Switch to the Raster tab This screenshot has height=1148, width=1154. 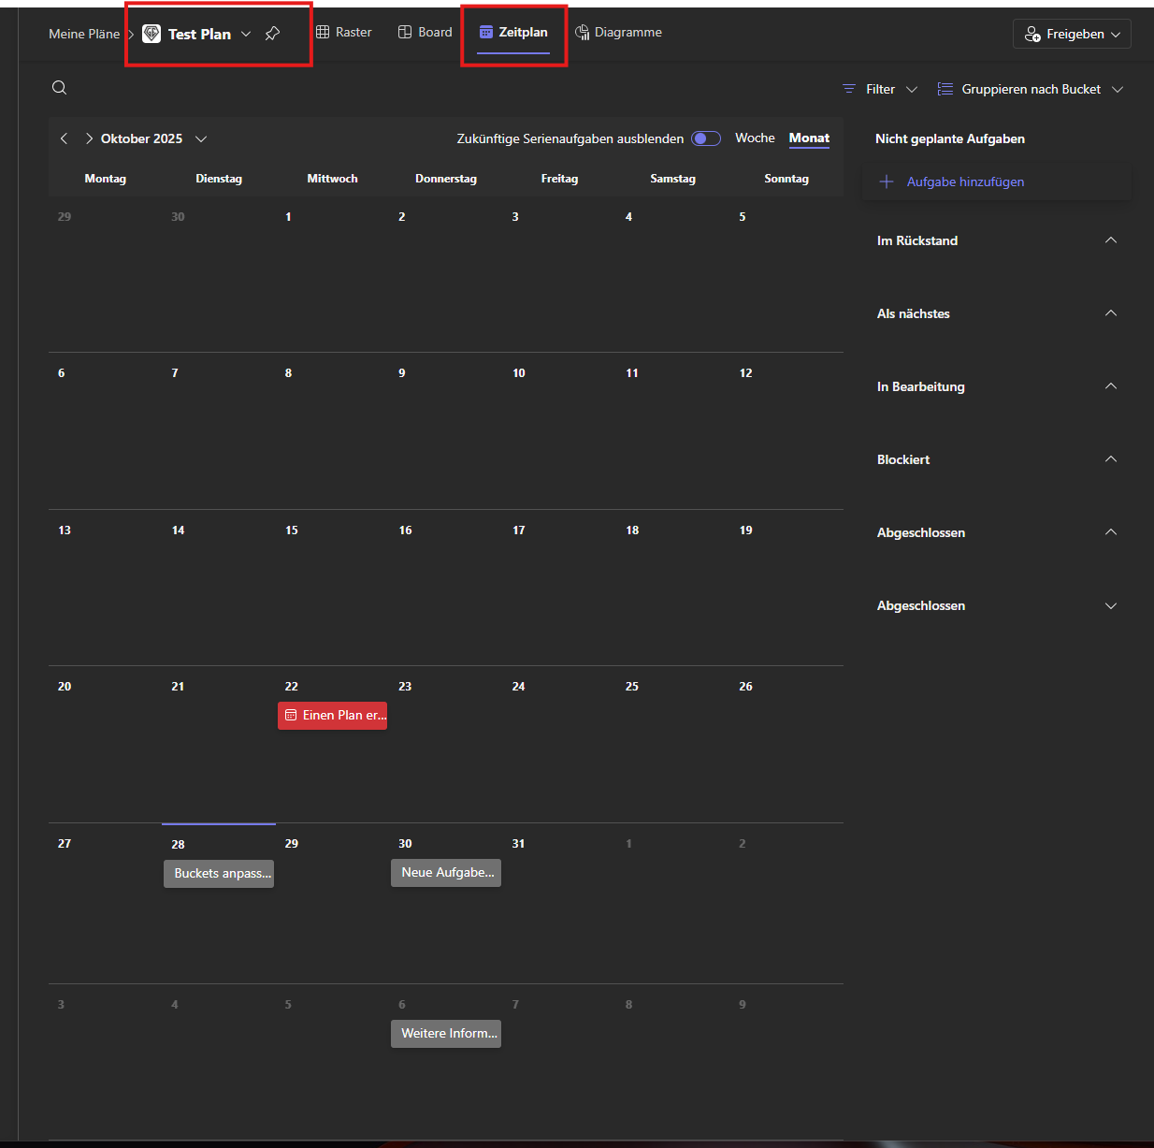click(x=344, y=32)
